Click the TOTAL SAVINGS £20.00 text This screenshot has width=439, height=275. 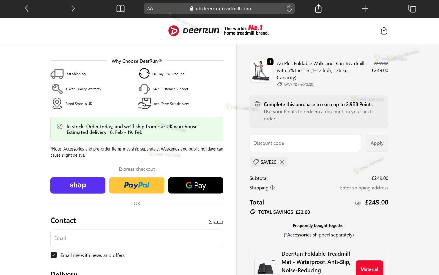pyautogui.click(x=284, y=212)
